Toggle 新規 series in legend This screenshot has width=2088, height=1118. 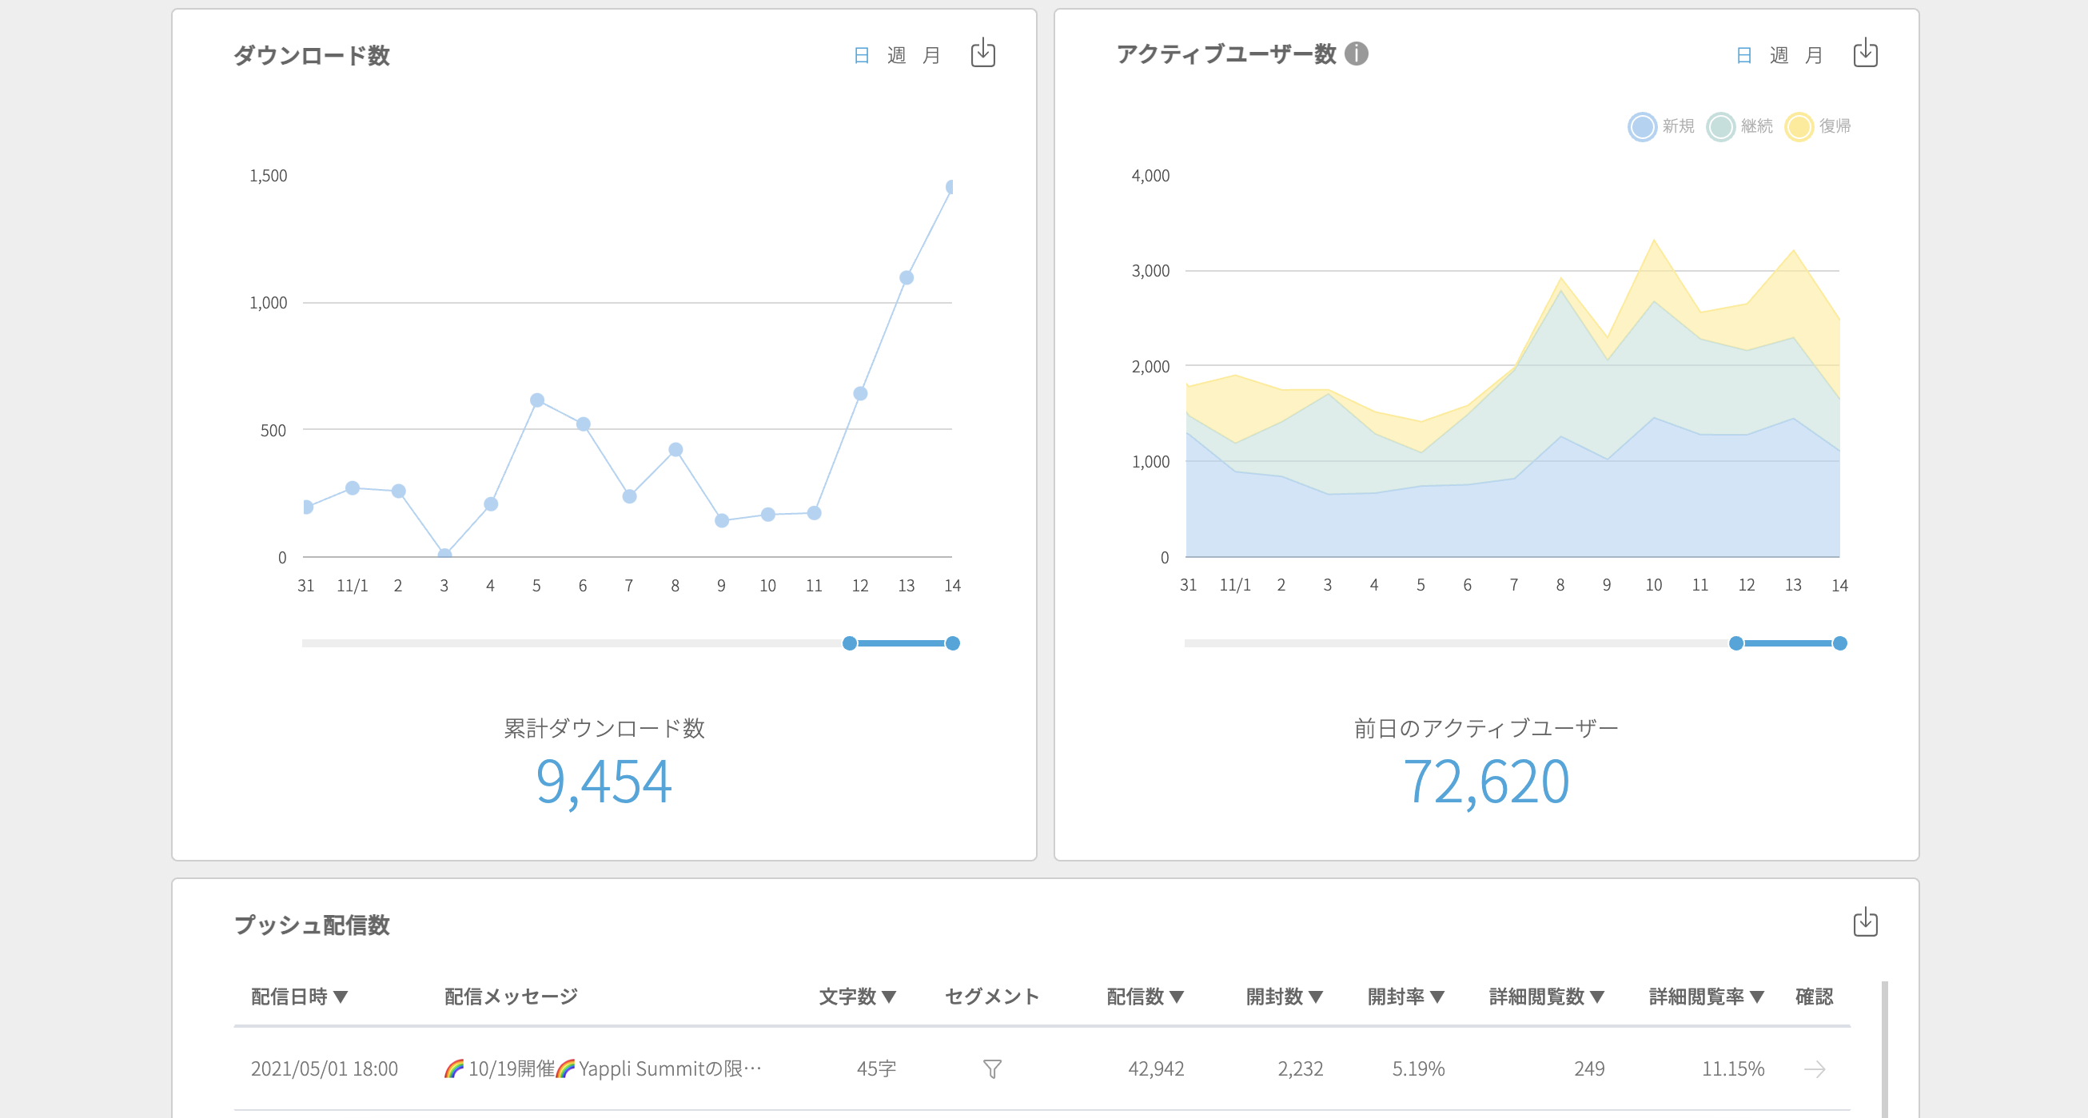pyautogui.click(x=1661, y=126)
